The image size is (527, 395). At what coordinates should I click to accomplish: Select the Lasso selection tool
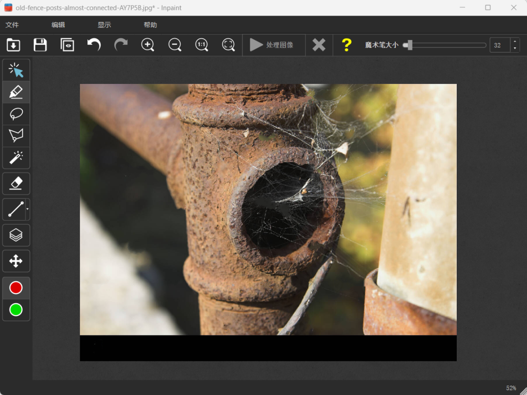click(x=16, y=114)
